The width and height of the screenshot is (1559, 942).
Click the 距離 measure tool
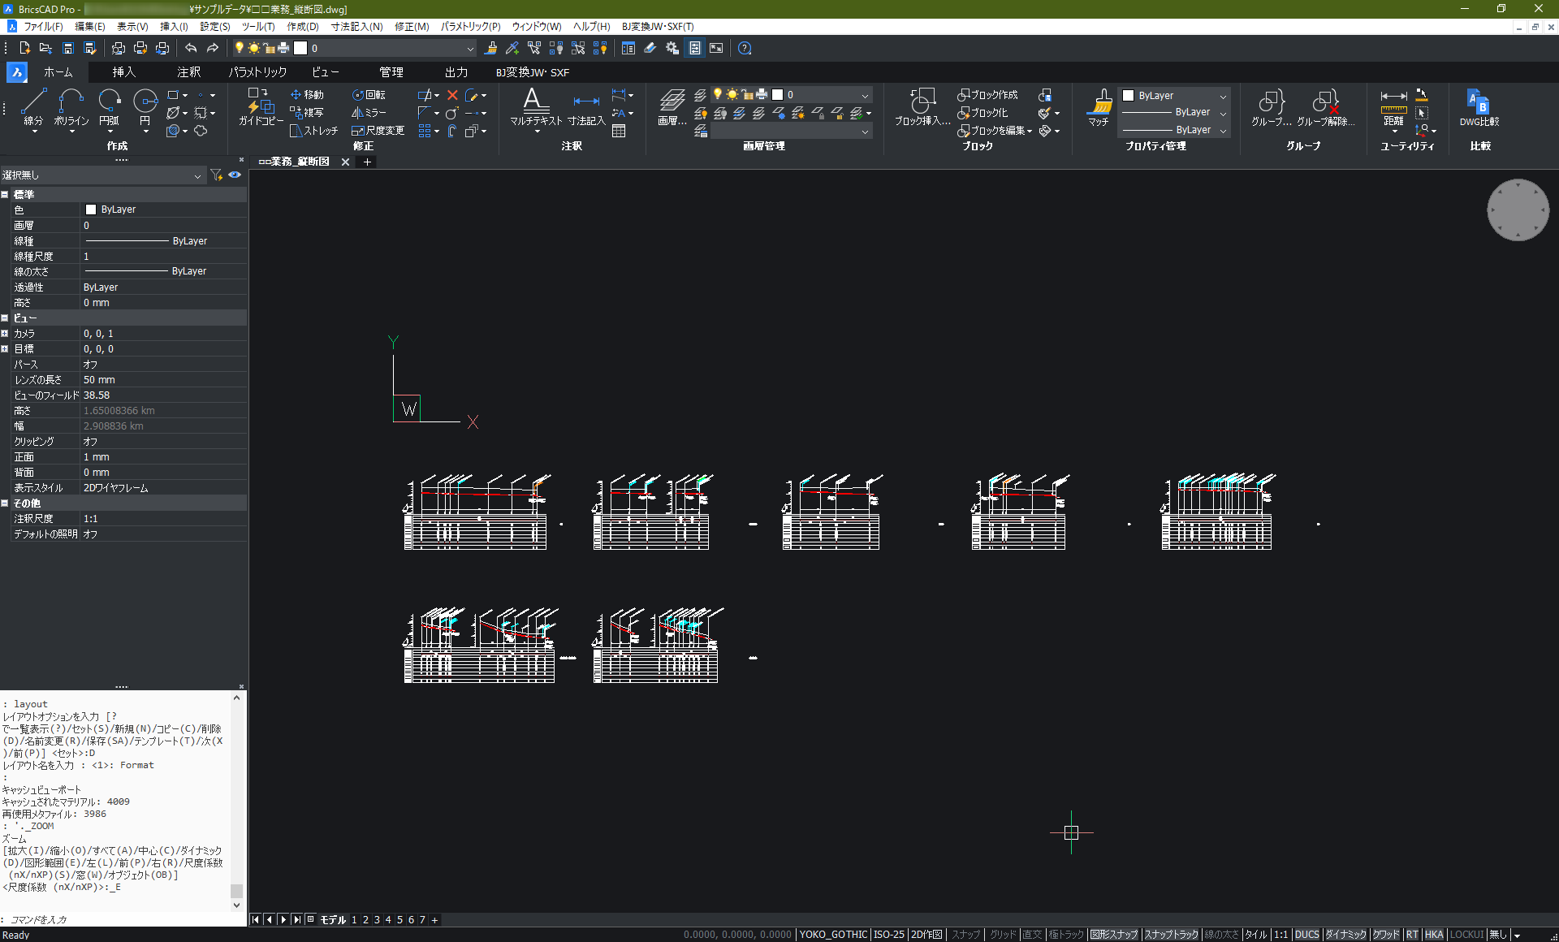[1393, 106]
